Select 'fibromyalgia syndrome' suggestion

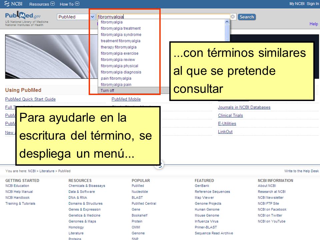(x=121, y=35)
